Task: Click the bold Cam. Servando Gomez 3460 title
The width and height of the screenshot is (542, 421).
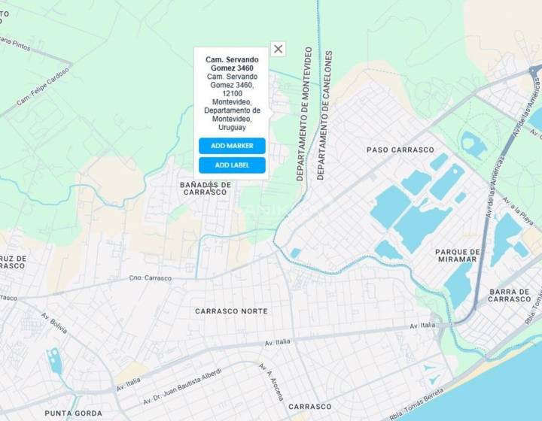Action: click(232, 64)
